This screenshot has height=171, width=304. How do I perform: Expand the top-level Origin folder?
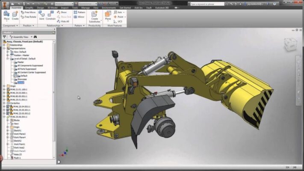tap(4, 86)
